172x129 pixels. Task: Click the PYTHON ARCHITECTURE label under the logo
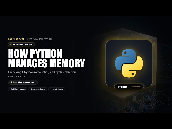pos(129,87)
